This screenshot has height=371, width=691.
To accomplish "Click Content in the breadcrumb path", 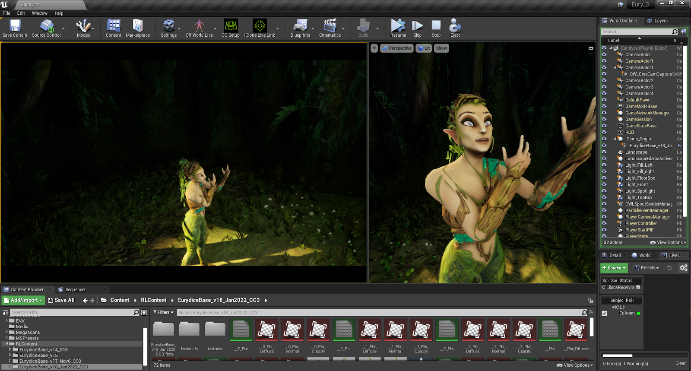I will pos(120,300).
